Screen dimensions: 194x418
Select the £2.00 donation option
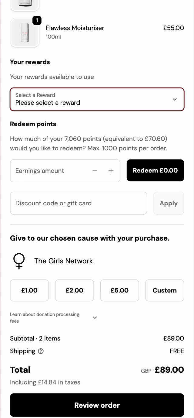point(74,290)
